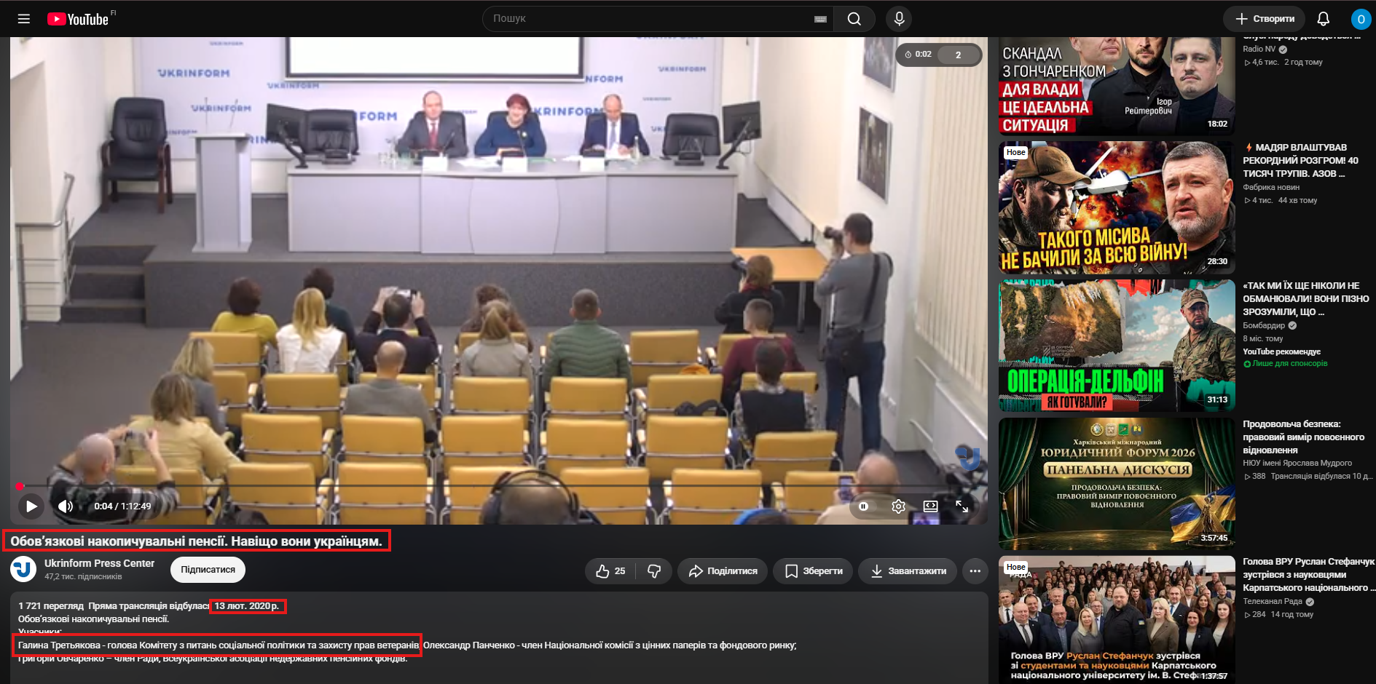
Task: Like the video with 25 likes
Action: pos(610,571)
